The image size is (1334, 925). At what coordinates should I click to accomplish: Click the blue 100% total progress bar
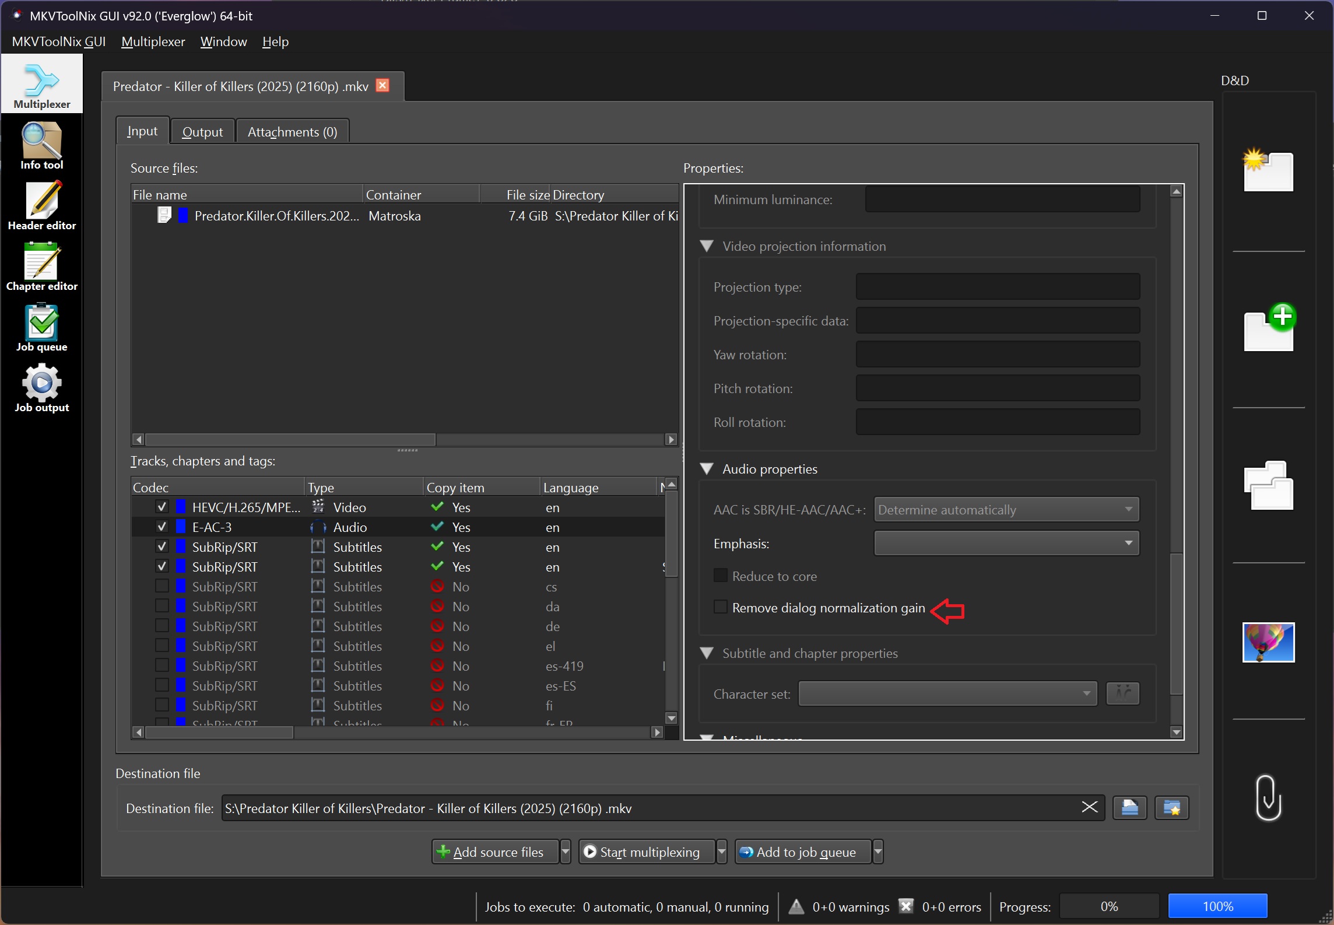click(1218, 906)
